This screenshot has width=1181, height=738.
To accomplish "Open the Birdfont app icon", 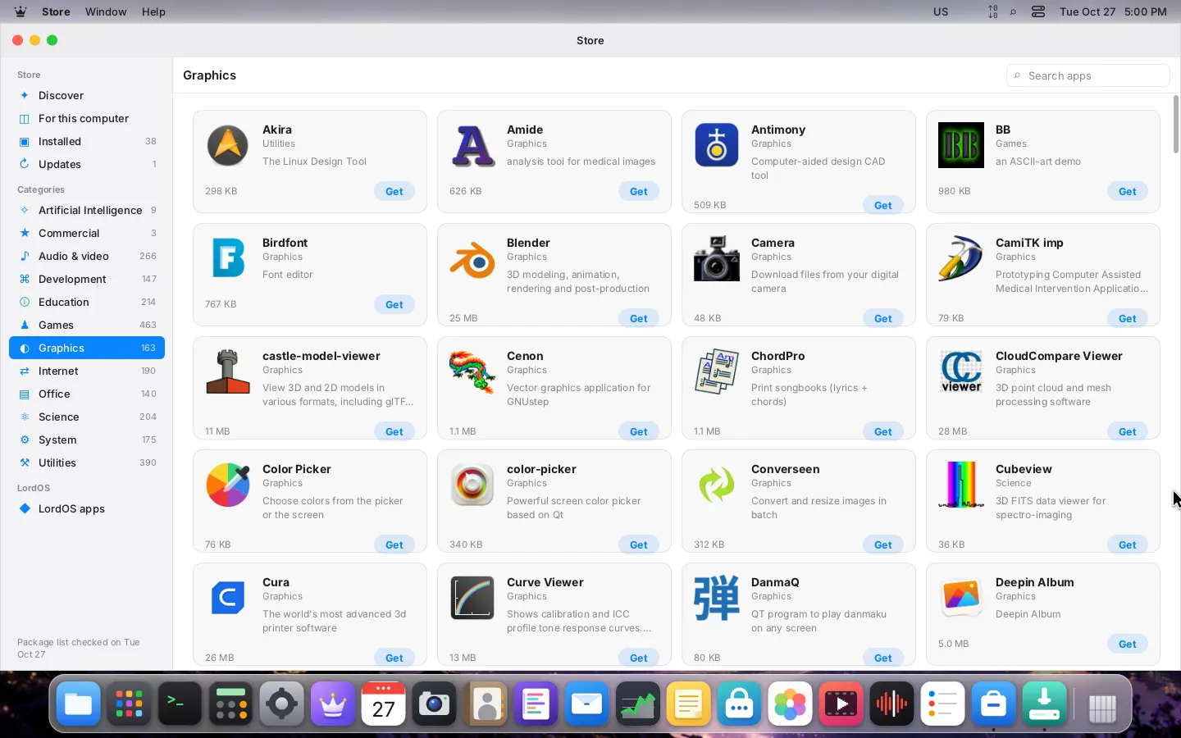I will (x=228, y=259).
